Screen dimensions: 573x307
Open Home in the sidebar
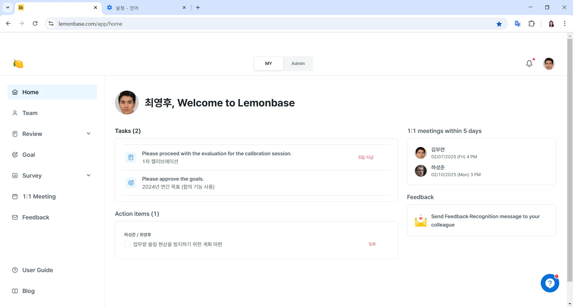[52, 92]
